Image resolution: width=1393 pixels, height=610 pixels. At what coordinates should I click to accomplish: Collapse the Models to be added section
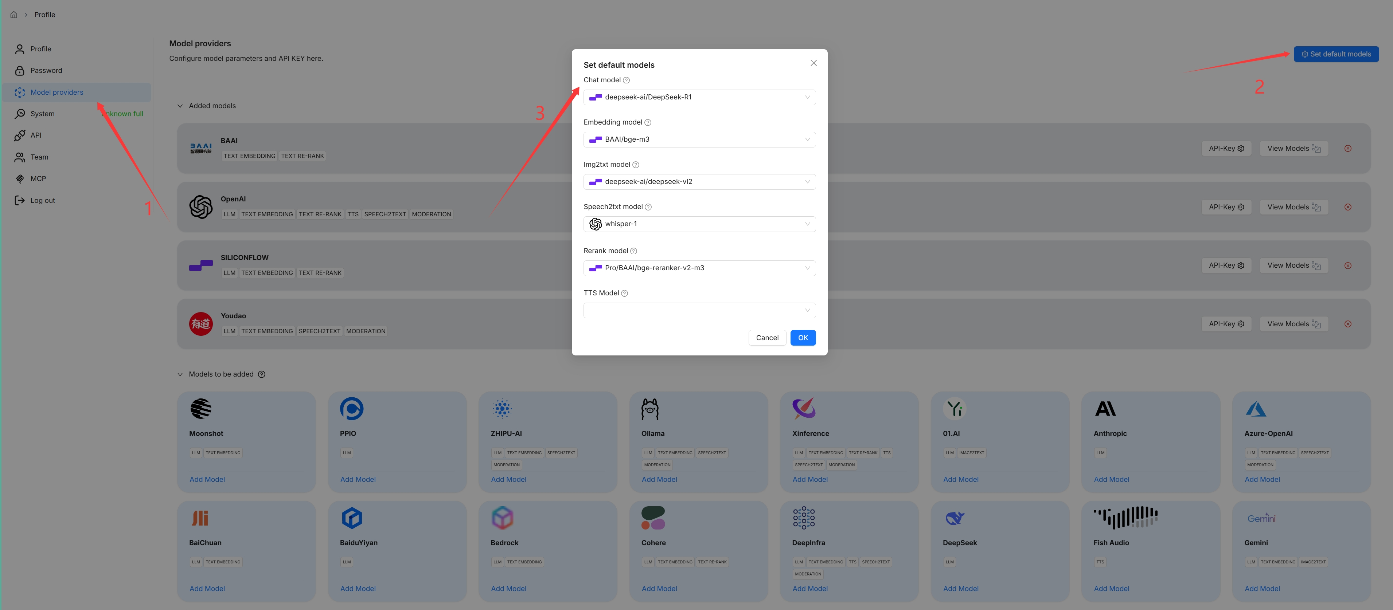tap(180, 374)
